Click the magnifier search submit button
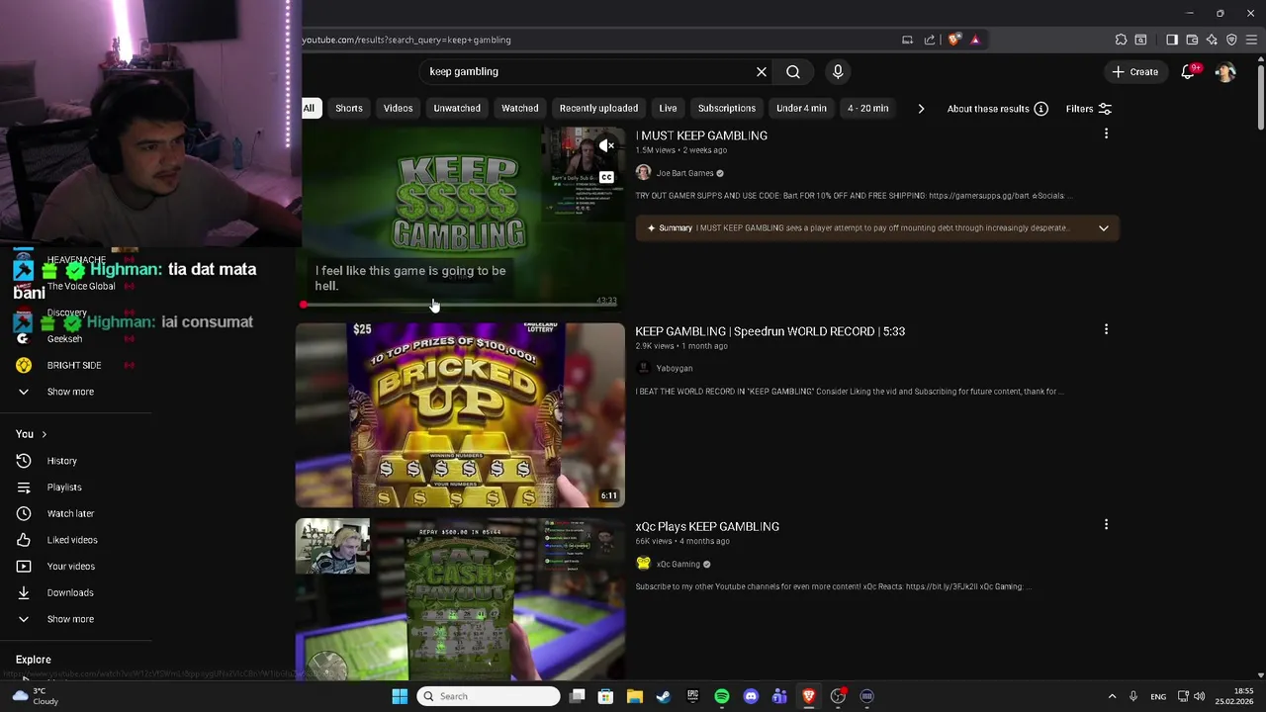The height and width of the screenshot is (712, 1266). coord(793,71)
